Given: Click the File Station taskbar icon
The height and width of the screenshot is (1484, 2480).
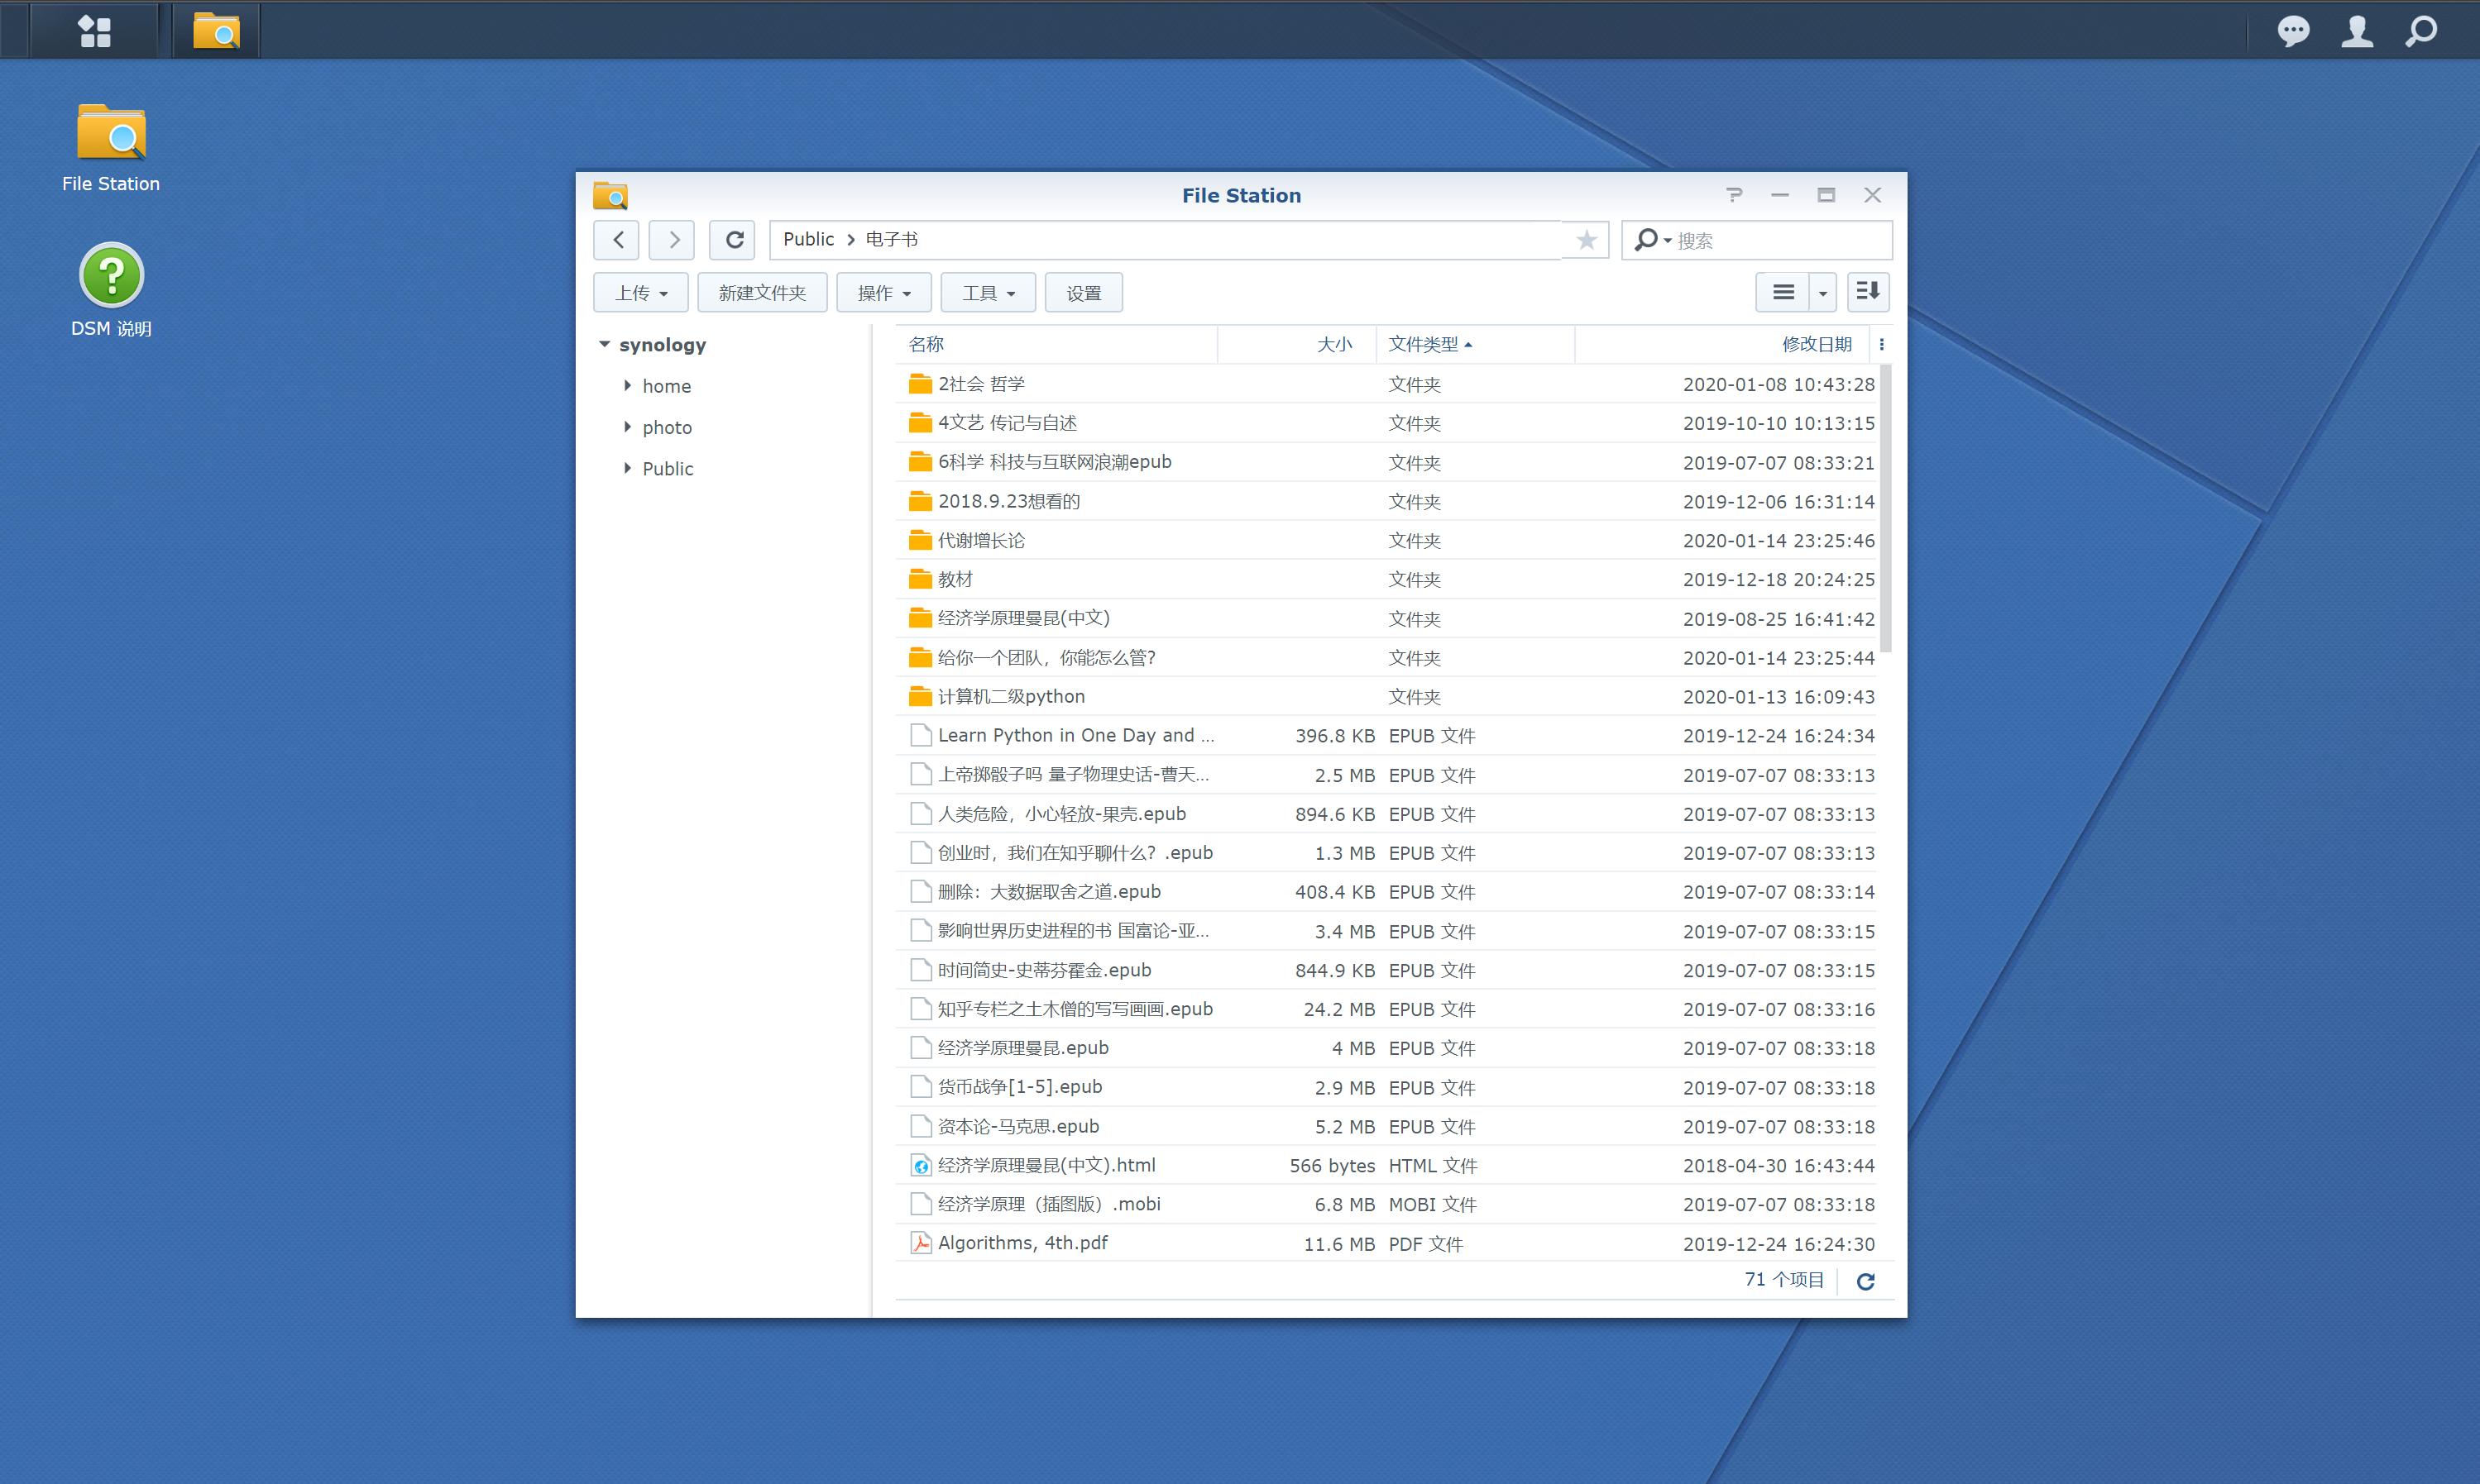Looking at the screenshot, I should 216,30.
